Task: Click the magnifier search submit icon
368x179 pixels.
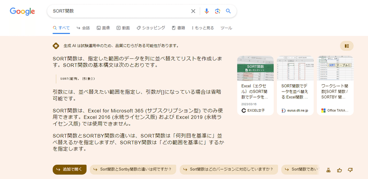Action: pos(228,11)
